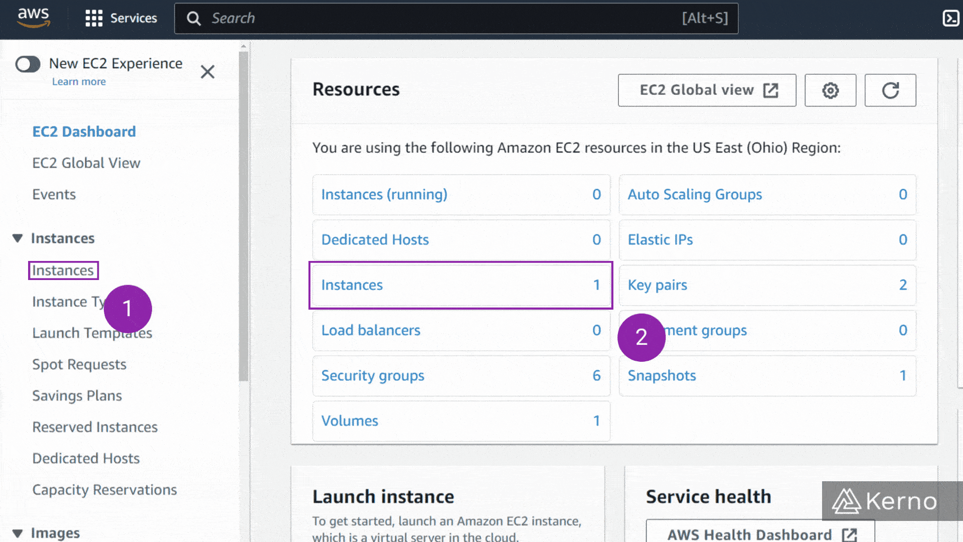Image resolution: width=963 pixels, height=542 pixels.
Task: Open Auto Scaling Groups resource link
Action: (x=695, y=195)
